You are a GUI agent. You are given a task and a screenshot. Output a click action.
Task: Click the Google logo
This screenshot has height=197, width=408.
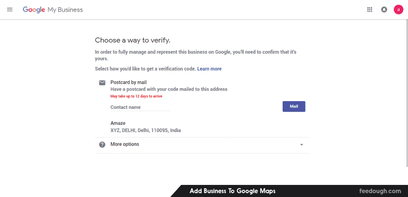(34, 10)
